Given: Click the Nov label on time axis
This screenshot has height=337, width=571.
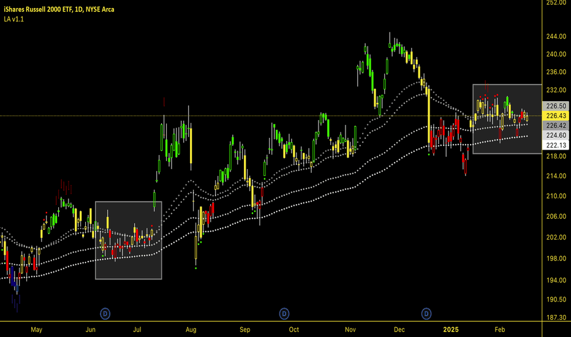Looking at the screenshot, I should tap(350, 330).
